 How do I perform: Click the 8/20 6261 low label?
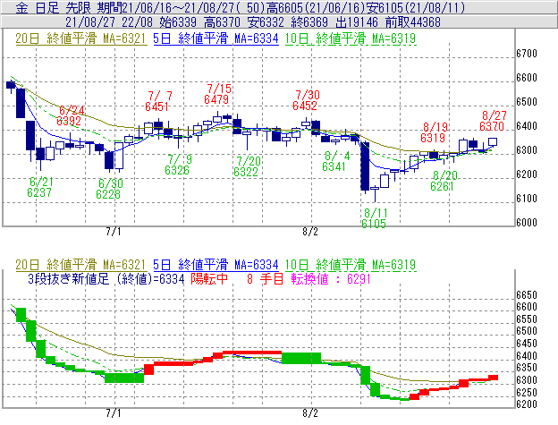pyautogui.click(x=444, y=181)
